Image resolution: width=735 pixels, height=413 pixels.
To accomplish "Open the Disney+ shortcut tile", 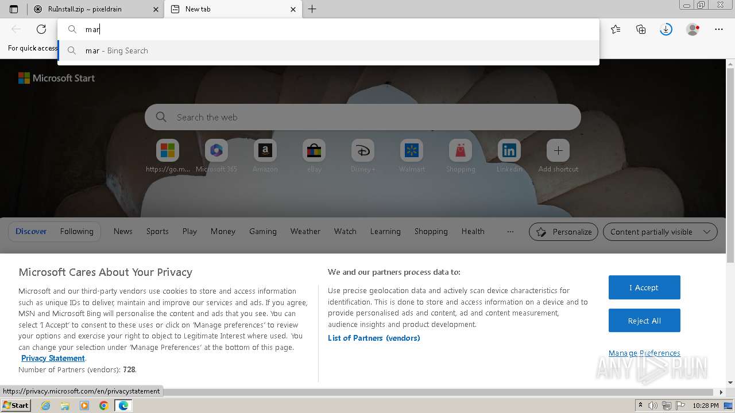I will tap(363, 155).
